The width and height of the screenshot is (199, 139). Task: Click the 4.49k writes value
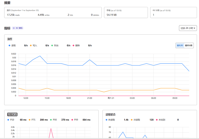[44, 15]
